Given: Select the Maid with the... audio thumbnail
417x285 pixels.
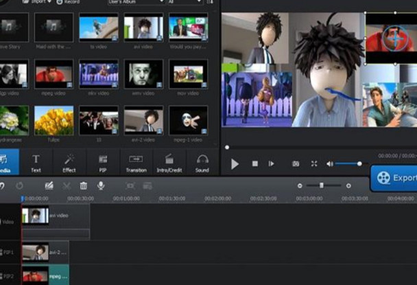Looking at the screenshot, I should pos(53,27).
